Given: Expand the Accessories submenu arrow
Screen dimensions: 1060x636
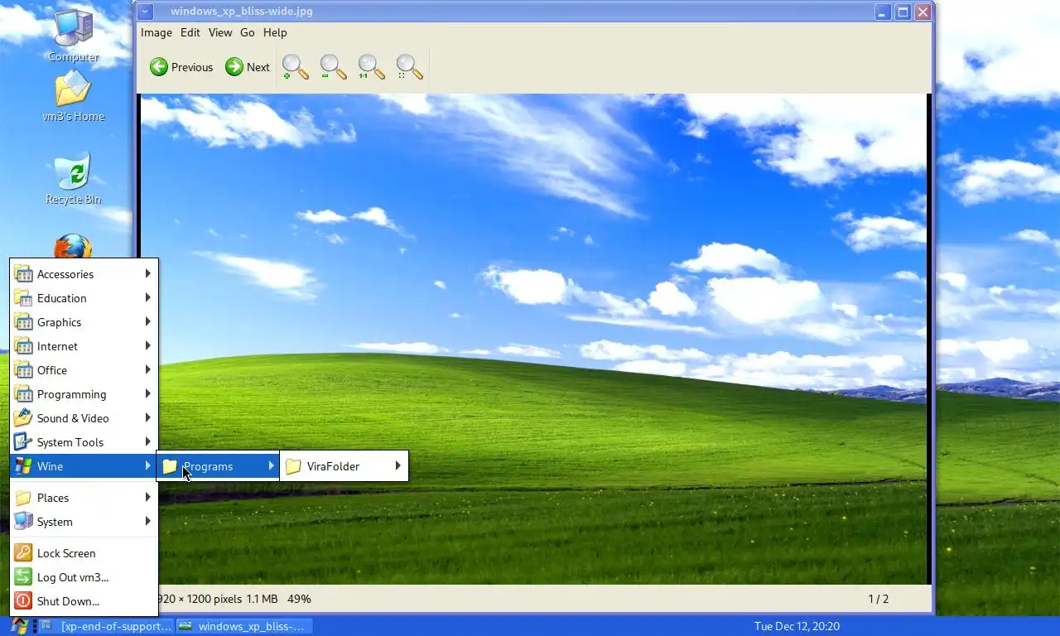Looking at the screenshot, I should pos(148,273).
